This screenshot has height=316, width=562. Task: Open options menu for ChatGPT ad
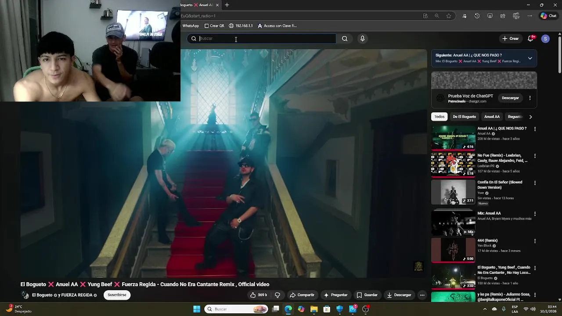530,98
